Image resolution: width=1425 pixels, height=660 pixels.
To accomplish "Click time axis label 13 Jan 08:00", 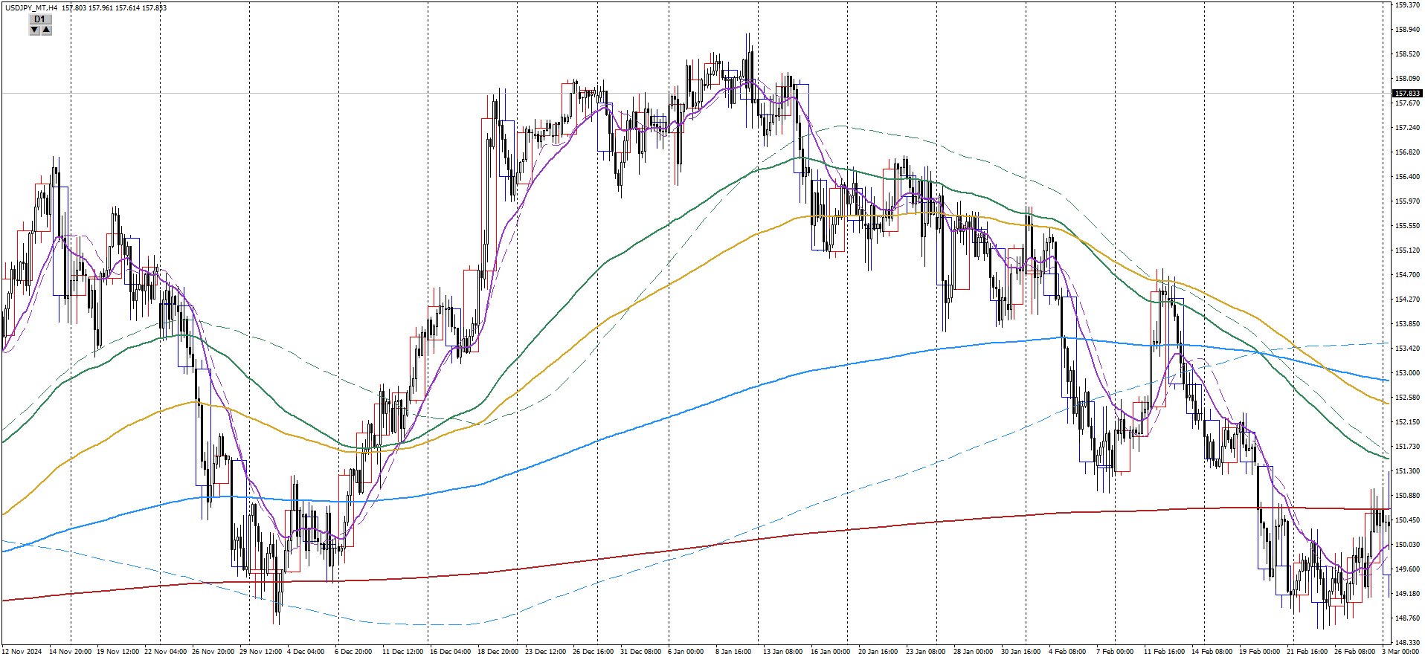I will point(783,652).
